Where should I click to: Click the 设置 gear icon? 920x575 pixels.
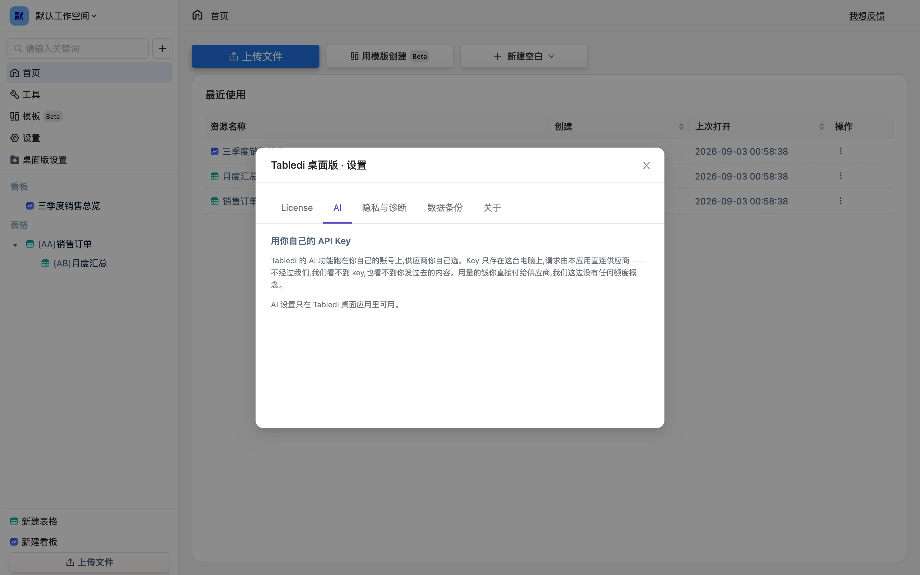click(14, 138)
